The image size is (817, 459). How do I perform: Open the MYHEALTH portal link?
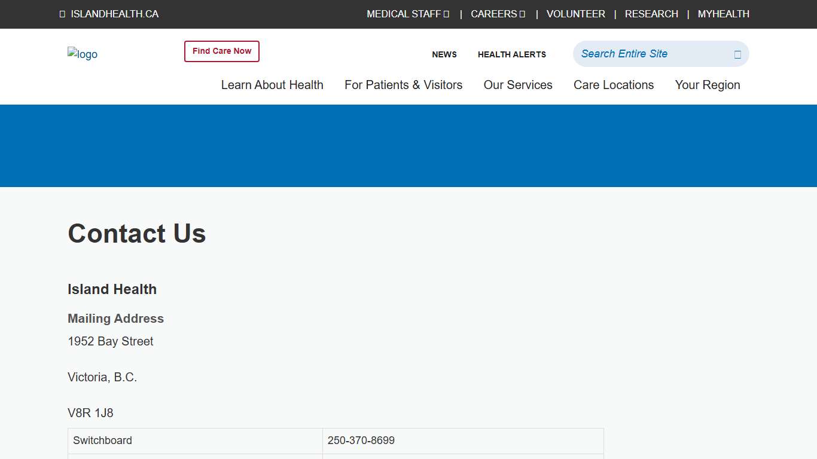click(x=723, y=14)
